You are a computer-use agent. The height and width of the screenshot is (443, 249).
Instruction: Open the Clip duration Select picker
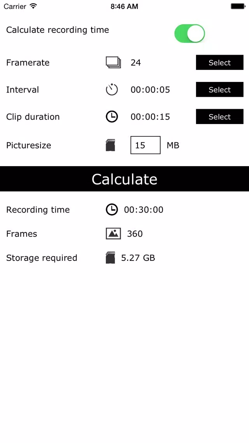coord(220,117)
